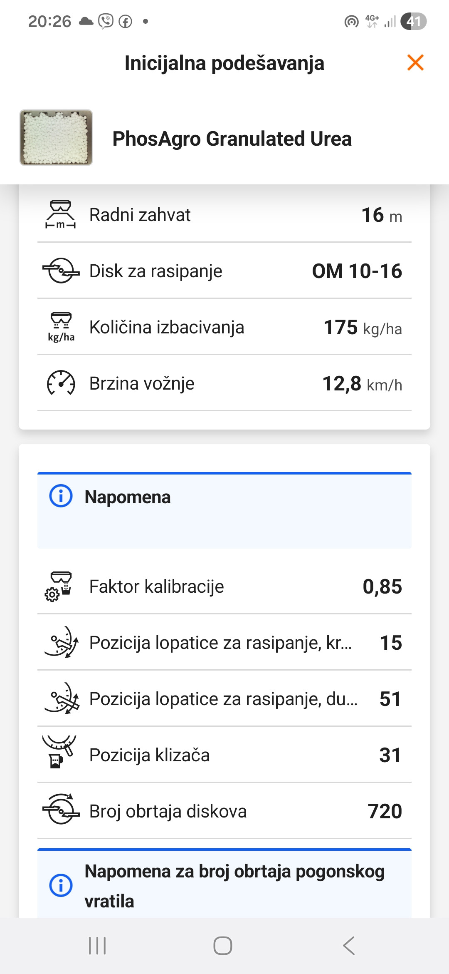Tap the driving speed gauge icon
Image resolution: width=449 pixels, height=974 pixels.
tap(61, 383)
